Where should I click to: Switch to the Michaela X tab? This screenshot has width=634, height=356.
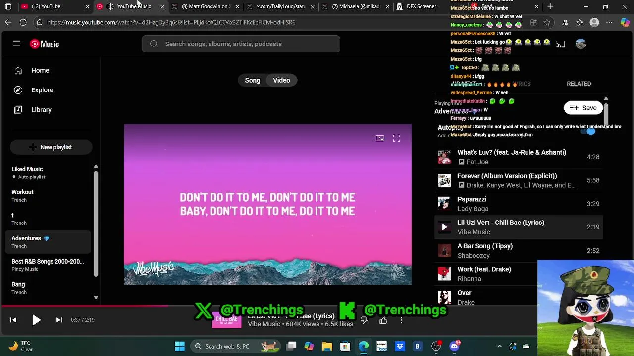coord(356,6)
